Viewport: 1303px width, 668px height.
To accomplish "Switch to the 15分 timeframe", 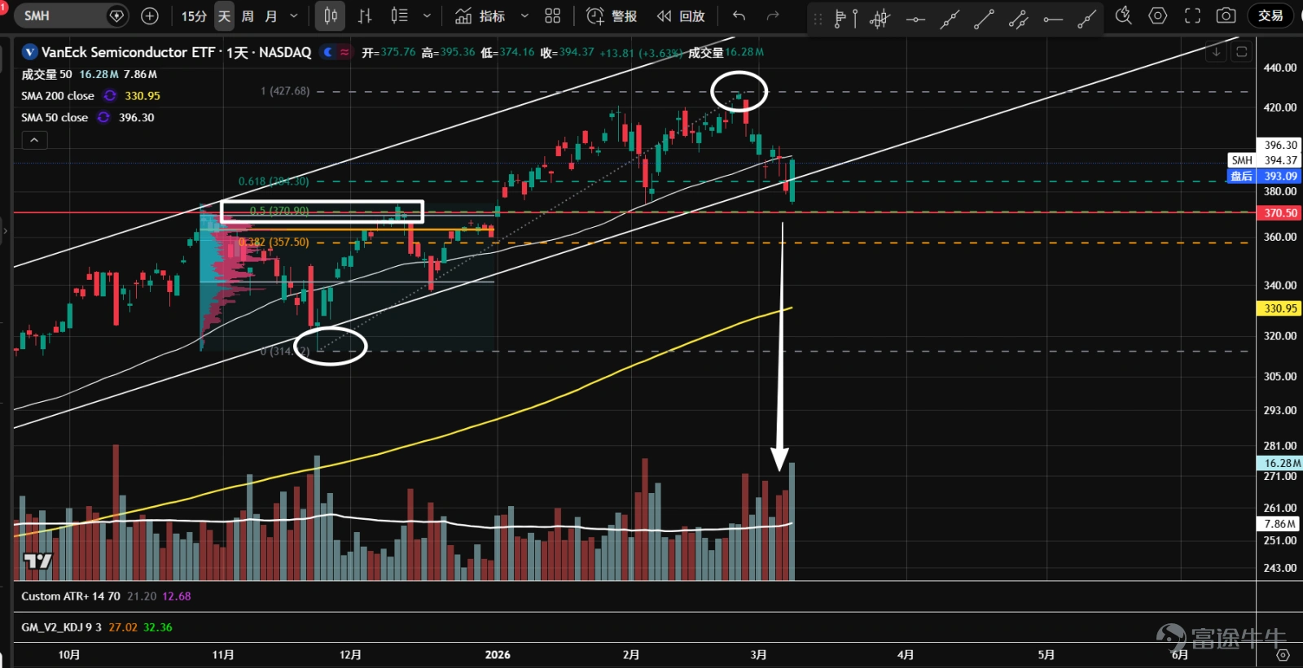I will point(194,15).
